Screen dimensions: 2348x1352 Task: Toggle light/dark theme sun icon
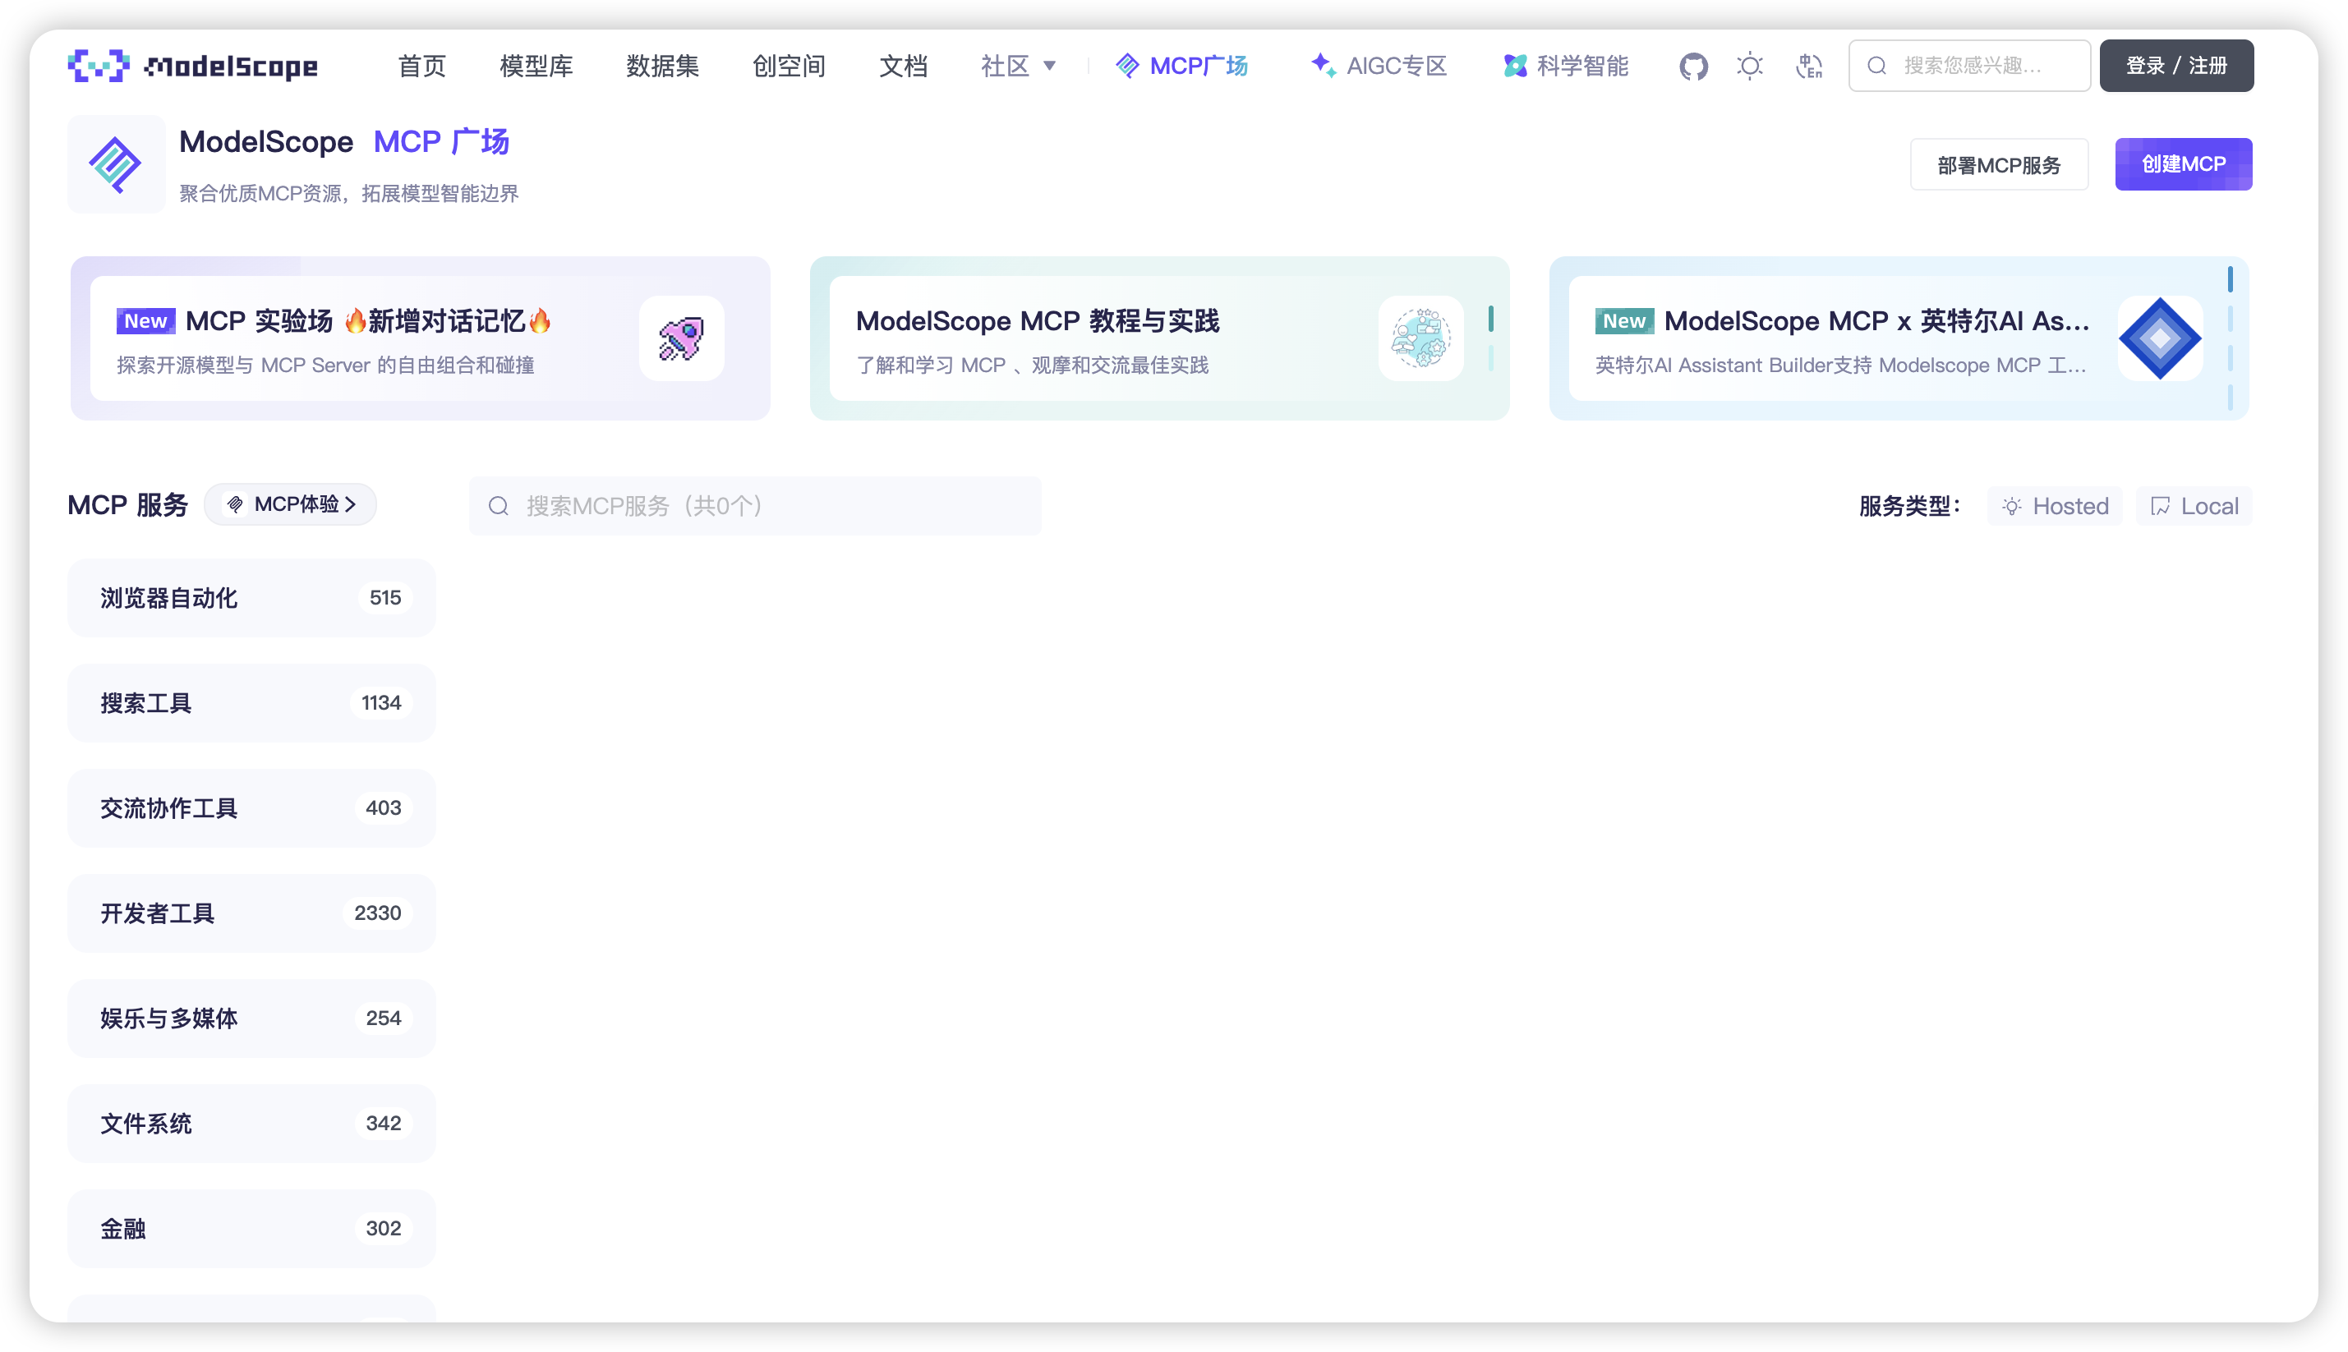click(1750, 66)
